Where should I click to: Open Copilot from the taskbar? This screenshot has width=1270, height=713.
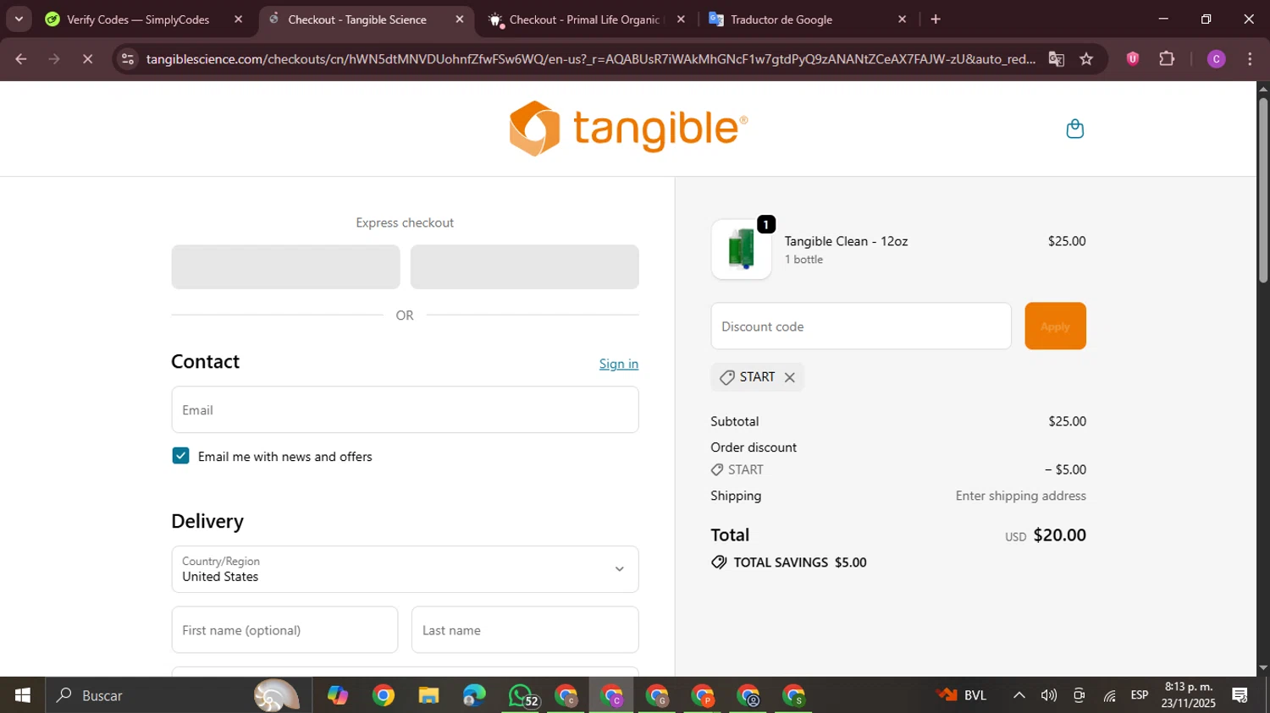pyautogui.click(x=337, y=695)
